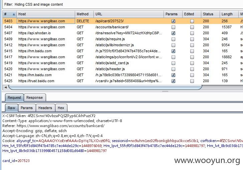Sort by the Method column header
Image resolution: width=243 pixels, height=170 pixels.
coord(84,14)
